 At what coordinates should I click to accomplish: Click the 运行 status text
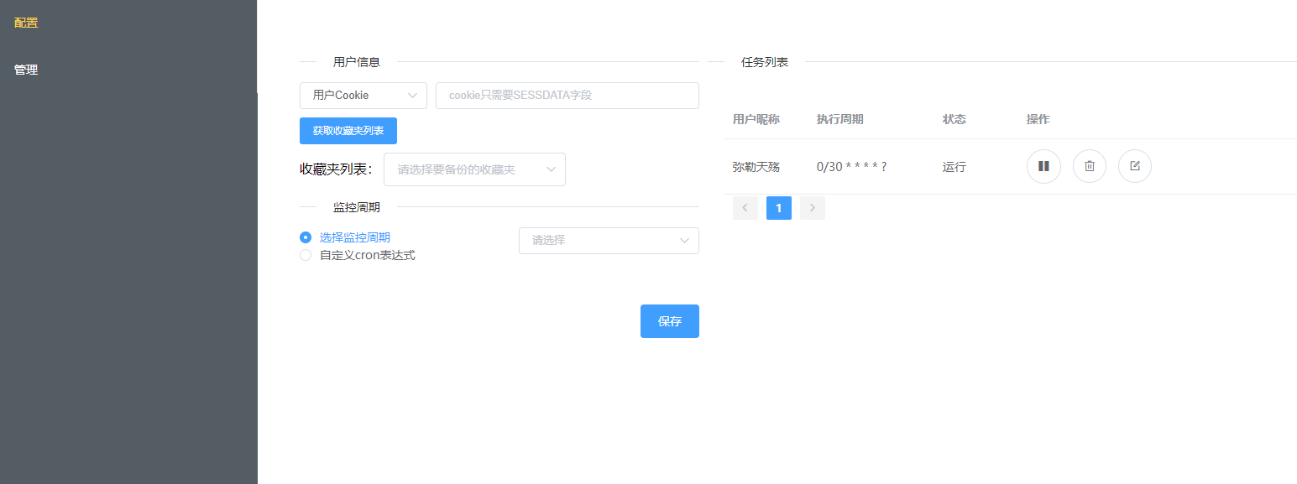point(954,166)
